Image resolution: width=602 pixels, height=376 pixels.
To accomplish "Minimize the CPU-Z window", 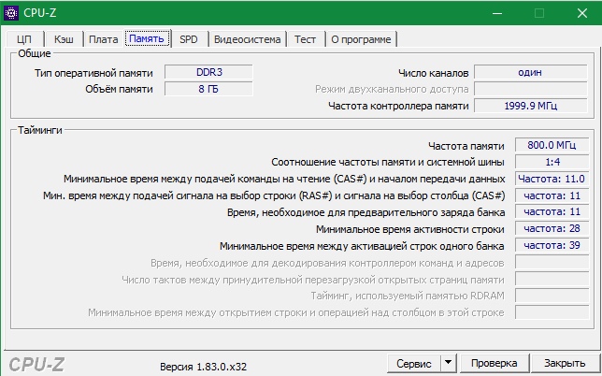I will 494,13.
